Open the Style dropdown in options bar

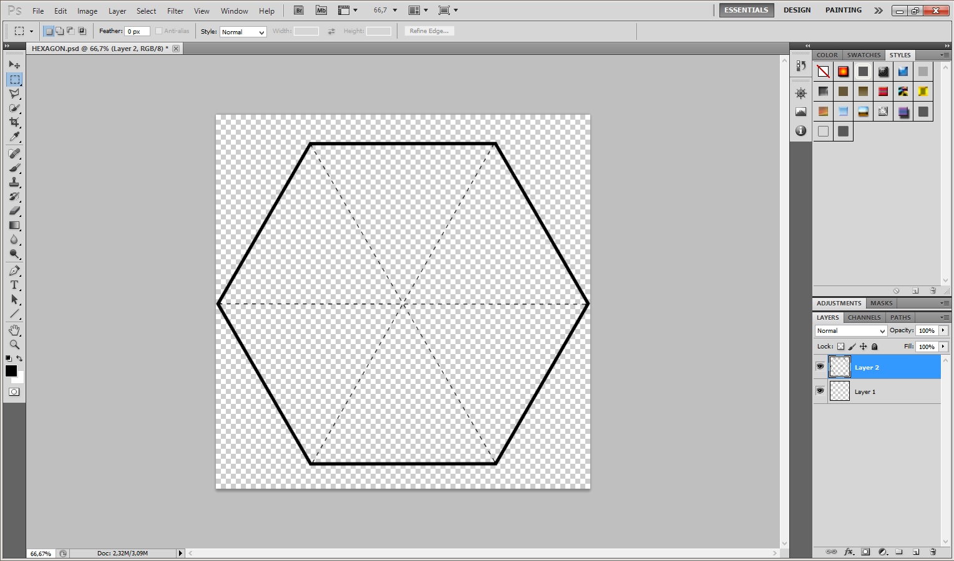click(x=243, y=32)
